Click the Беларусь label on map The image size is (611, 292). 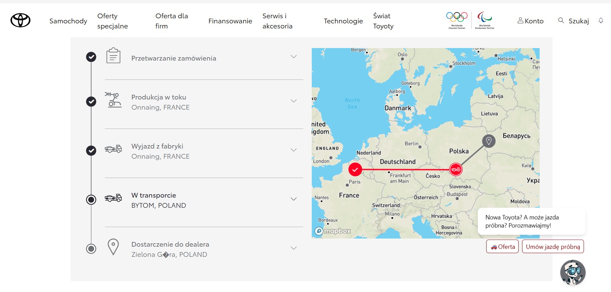coord(517,136)
